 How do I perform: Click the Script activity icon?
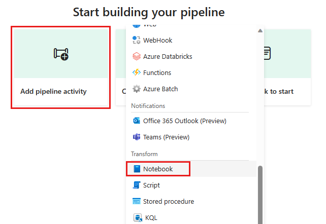click(x=136, y=185)
